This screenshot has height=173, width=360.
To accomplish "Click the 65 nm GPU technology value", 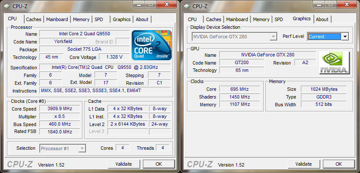I will pos(242,70).
